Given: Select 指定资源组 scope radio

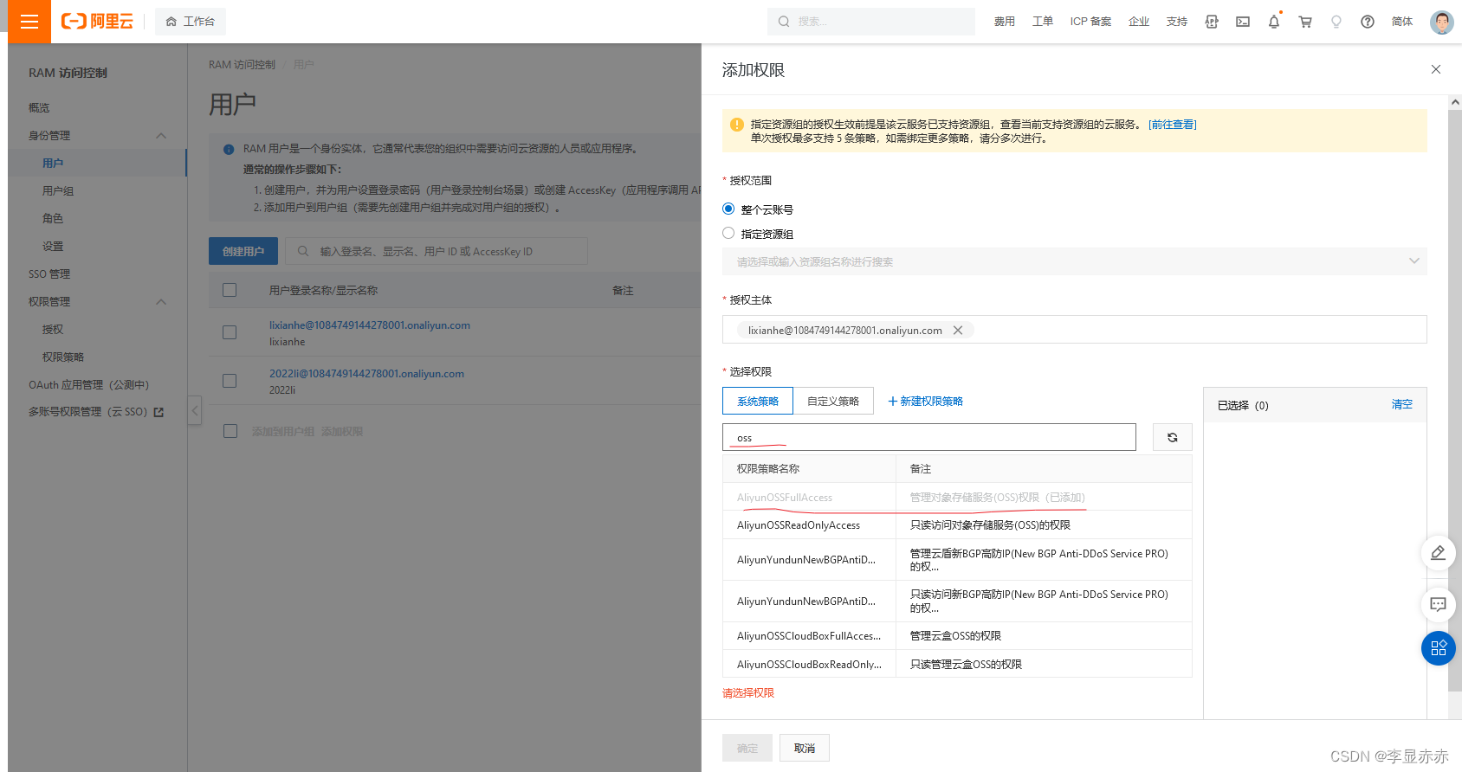Looking at the screenshot, I should click(728, 233).
